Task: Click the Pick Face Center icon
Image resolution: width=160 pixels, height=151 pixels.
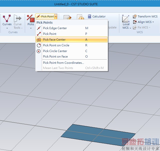Action: point(39,40)
